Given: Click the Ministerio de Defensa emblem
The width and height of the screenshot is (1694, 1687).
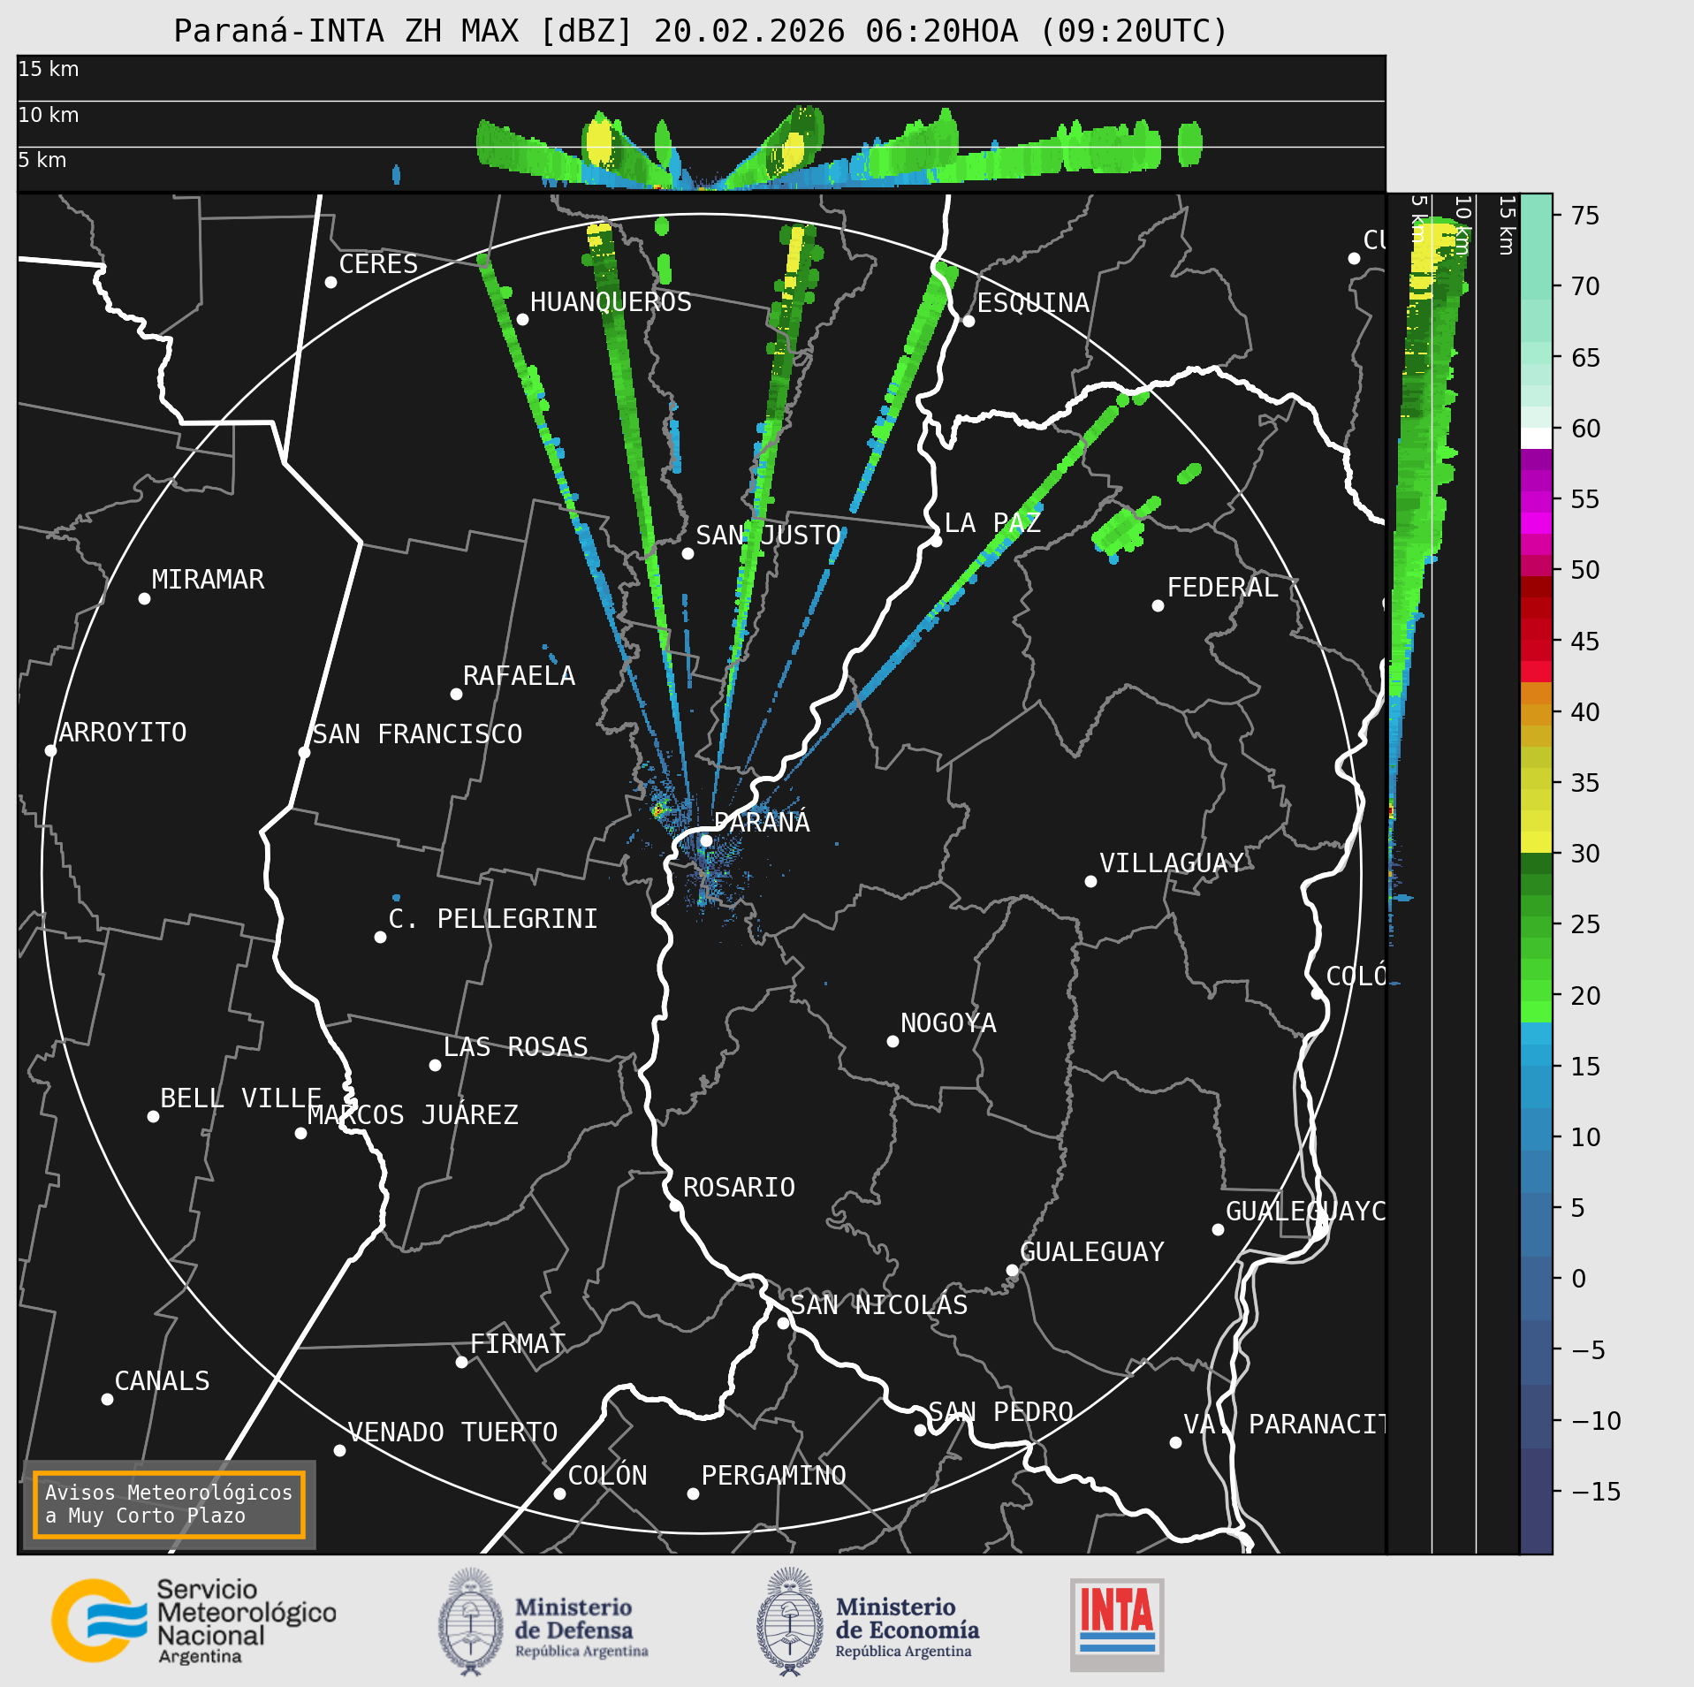Looking at the screenshot, I should [471, 1622].
